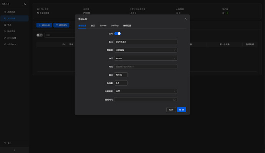Click the 备注 field containing CDN节点3

[146, 42]
